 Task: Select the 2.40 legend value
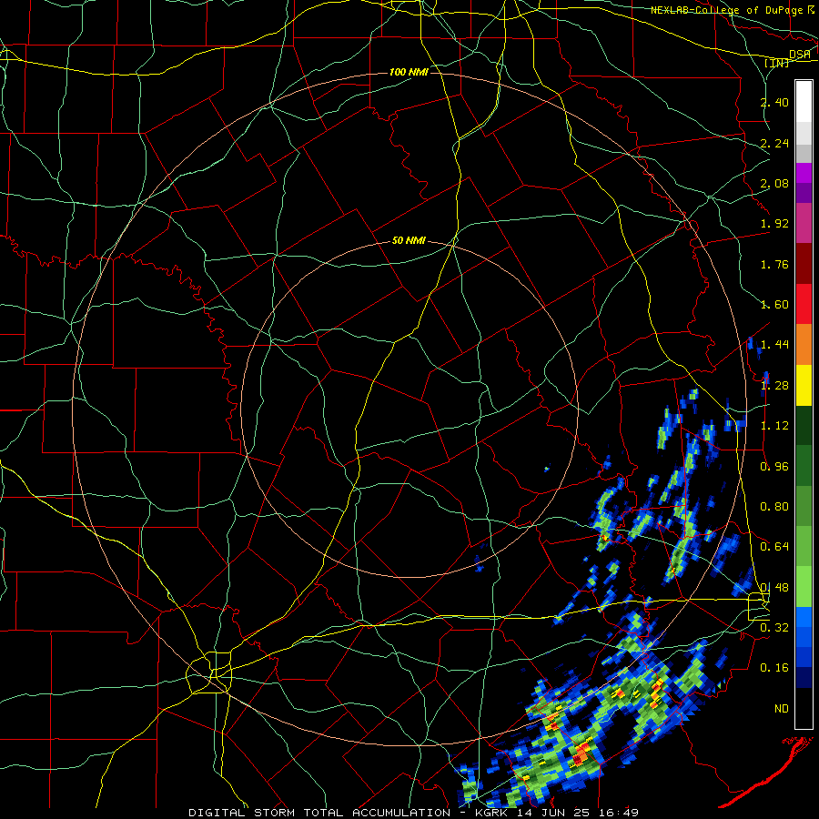click(x=774, y=102)
